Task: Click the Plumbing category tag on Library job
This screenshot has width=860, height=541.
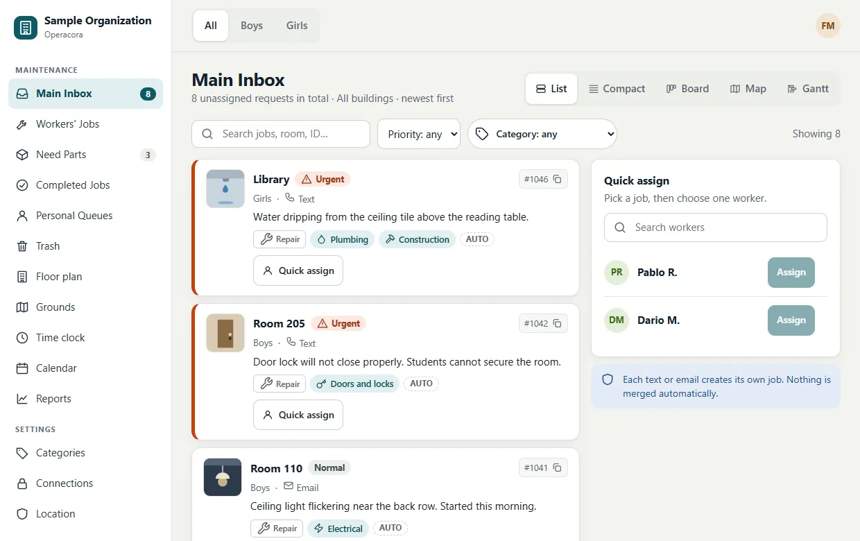Action: pyautogui.click(x=343, y=239)
